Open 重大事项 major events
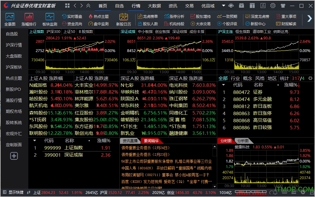 (x=286, y=17)
